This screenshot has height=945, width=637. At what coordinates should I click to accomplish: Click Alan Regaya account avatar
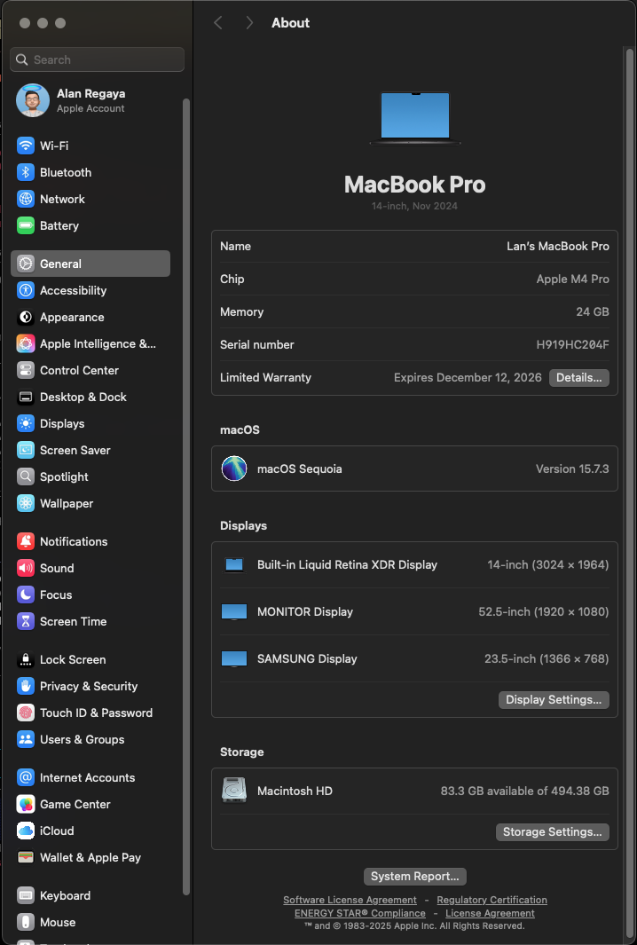(33, 100)
